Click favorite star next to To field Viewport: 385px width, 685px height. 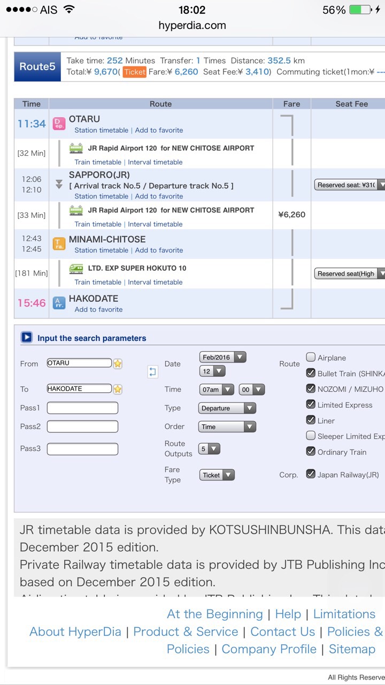coord(118,389)
